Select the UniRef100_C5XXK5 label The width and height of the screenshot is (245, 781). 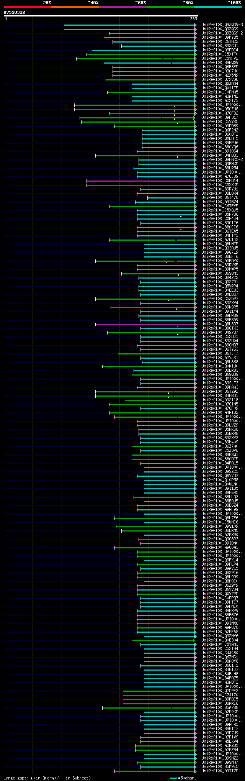point(220,185)
